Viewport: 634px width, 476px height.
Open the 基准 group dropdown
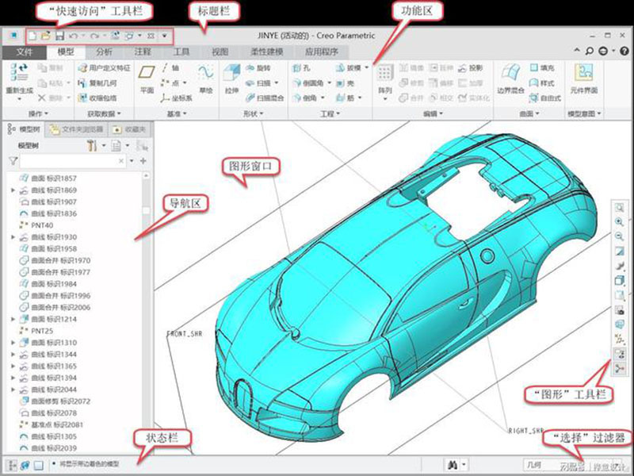pos(174,114)
